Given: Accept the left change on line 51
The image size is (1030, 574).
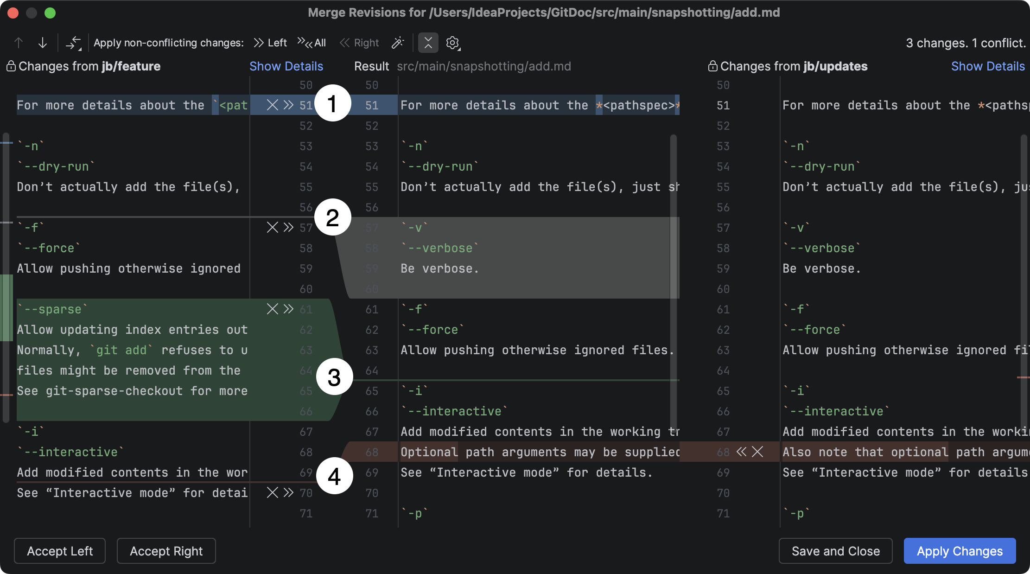Looking at the screenshot, I should click(x=288, y=105).
